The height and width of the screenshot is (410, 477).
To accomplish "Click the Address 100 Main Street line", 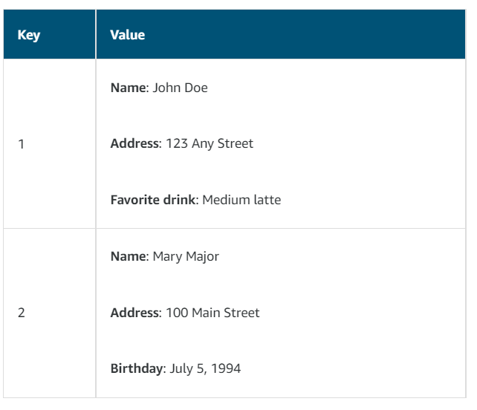I will click(x=185, y=313).
